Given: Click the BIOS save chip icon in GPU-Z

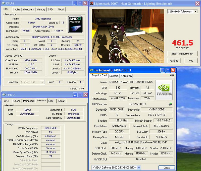Looking at the screenshot, I should tap(170, 104).
